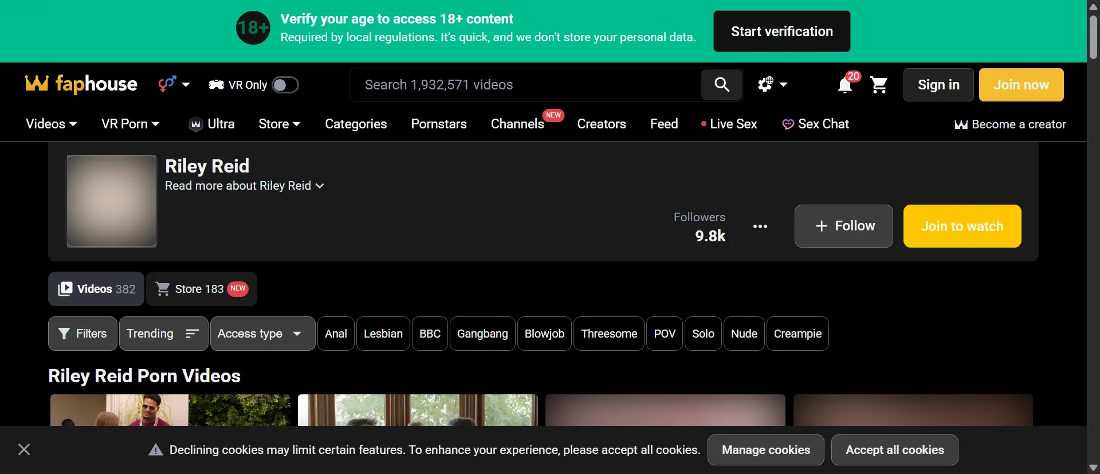This screenshot has width=1100, height=474.
Task: Click the scrollbar down arrow
Action: tap(1093, 468)
